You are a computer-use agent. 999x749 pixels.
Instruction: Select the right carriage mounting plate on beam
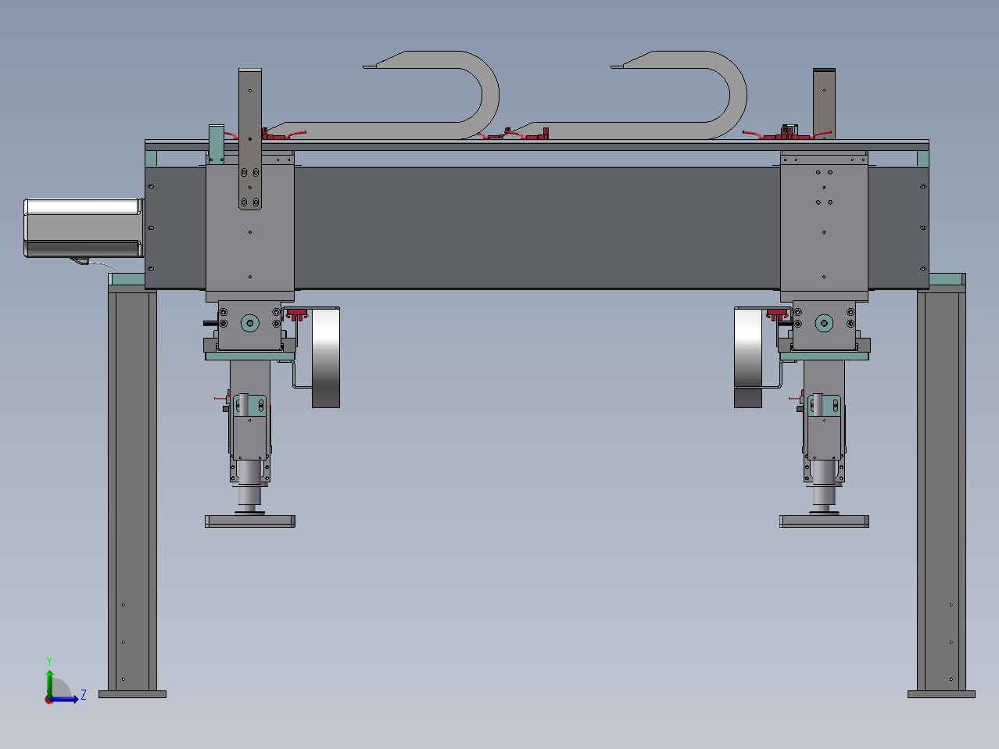click(824, 227)
